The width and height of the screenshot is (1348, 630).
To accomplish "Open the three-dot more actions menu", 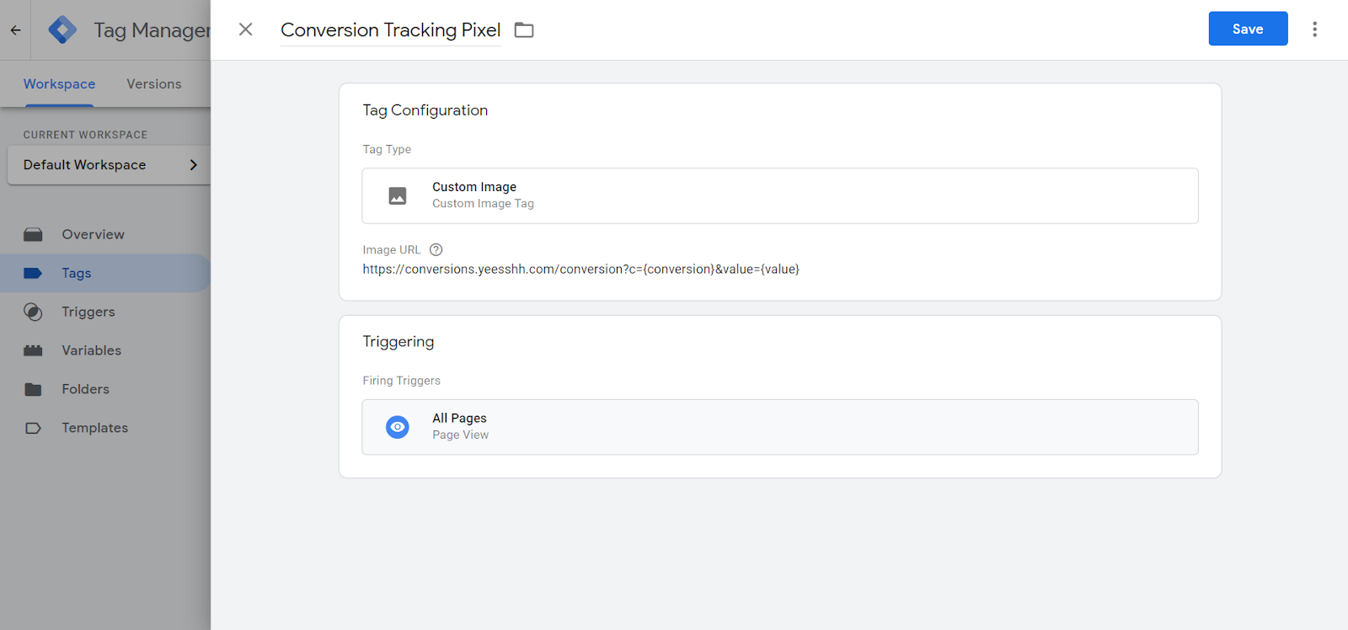I will click(x=1314, y=29).
